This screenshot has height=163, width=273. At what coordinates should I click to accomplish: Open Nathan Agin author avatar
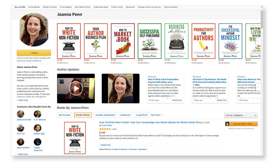coord(37,128)
